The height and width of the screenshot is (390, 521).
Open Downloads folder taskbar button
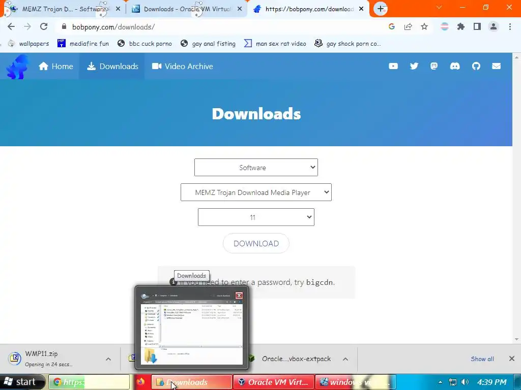pyautogui.click(x=191, y=382)
